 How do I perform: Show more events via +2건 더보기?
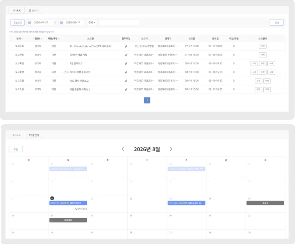pos(81,209)
